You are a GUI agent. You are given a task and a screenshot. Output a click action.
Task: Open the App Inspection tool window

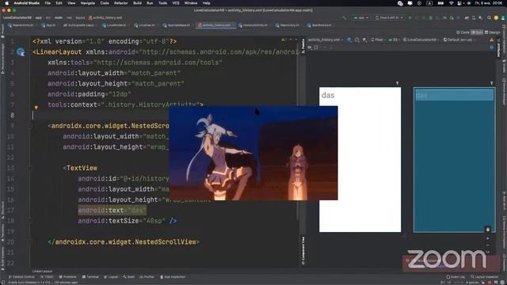tap(173, 277)
